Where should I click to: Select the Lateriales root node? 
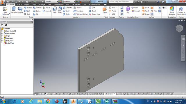(x=7, y=29)
